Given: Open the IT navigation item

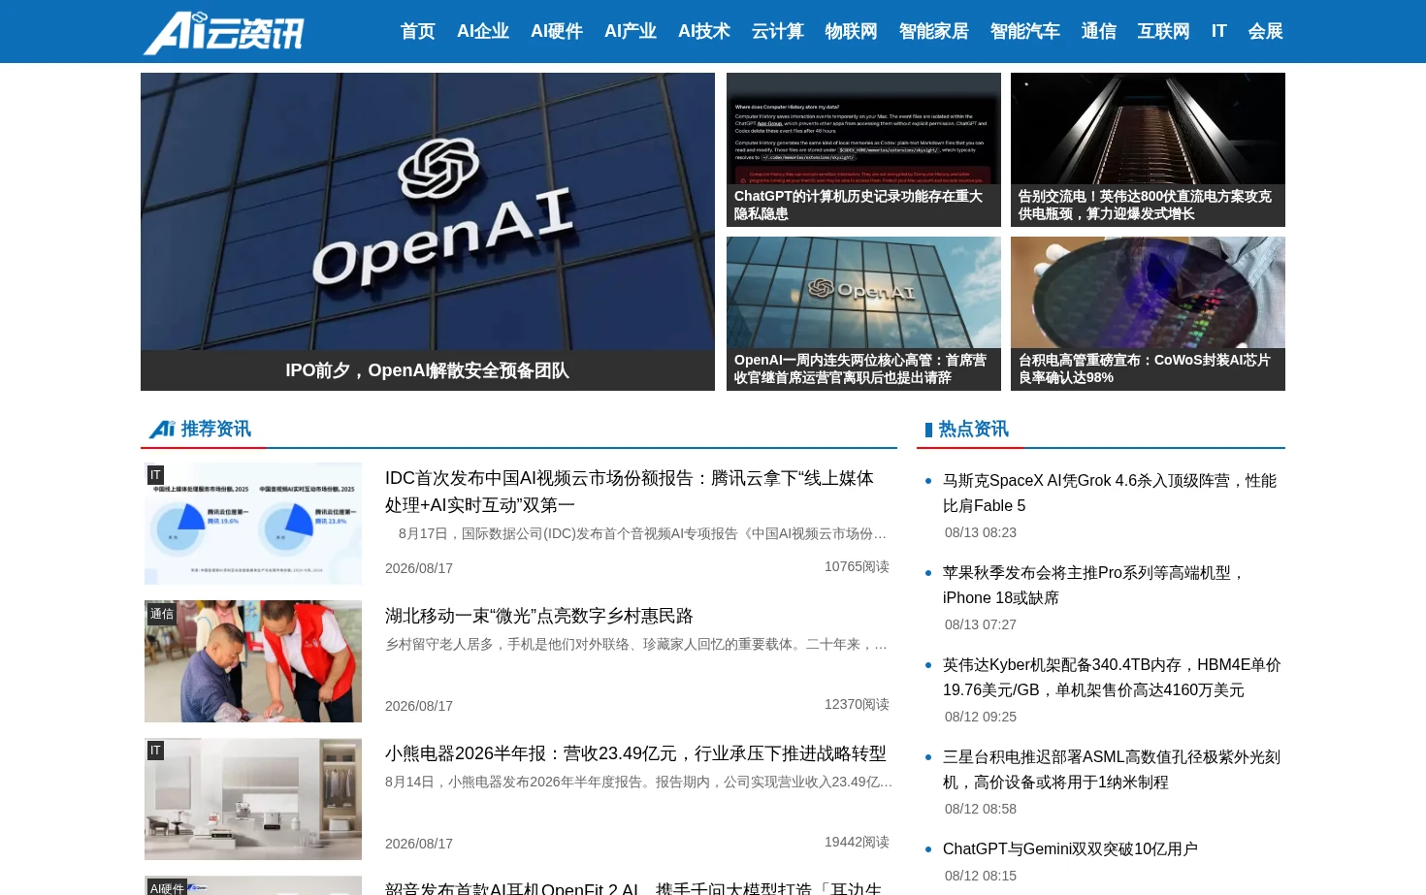Looking at the screenshot, I should point(1219,31).
